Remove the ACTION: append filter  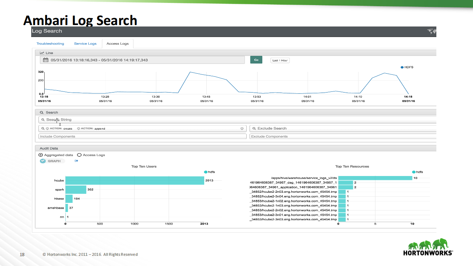click(78, 128)
